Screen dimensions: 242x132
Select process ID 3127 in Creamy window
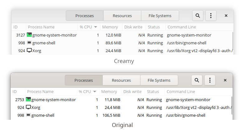[x=21, y=35]
